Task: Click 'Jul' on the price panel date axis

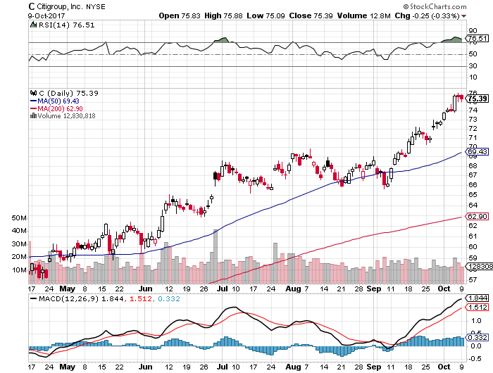Action: click(223, 289)
